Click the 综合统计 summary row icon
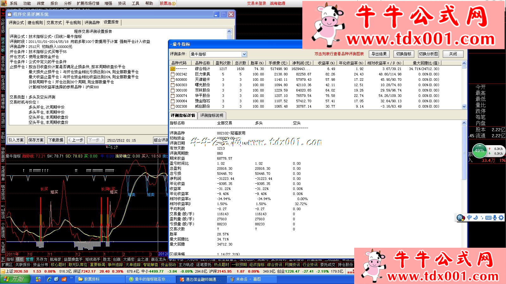506x284 pixels. pos(173,69)
